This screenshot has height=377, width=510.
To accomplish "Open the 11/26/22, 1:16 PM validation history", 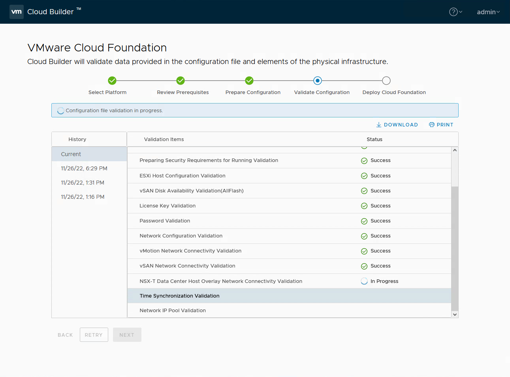I will tap(83, 196).
